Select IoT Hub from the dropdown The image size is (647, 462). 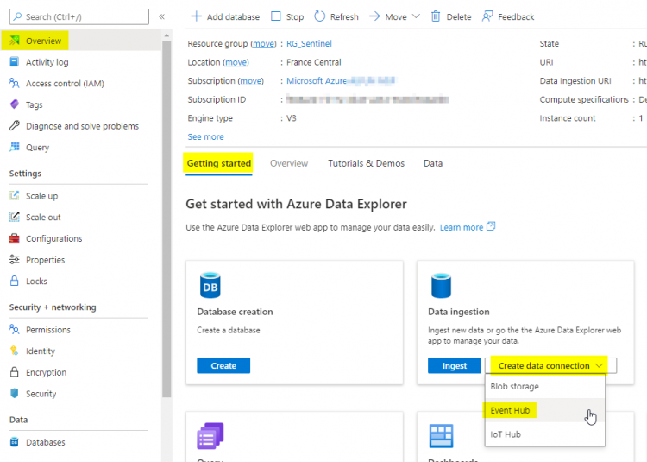coord(545,434)
